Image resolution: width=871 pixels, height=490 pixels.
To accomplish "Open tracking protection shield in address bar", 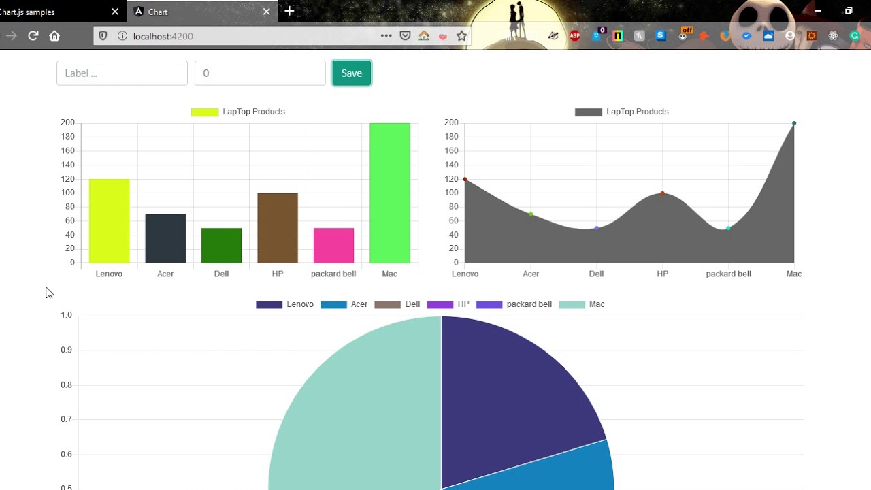I will click(103, 36).
